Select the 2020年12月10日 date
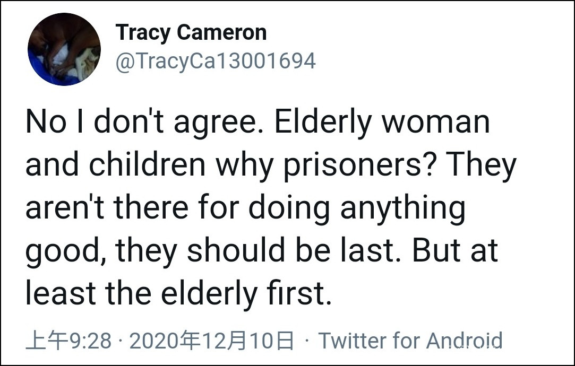The image size is (575, 366). point(211,340)
